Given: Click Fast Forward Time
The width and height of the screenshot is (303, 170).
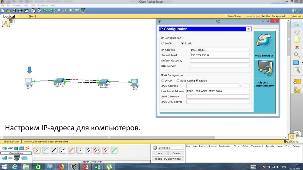Looking at the screenshot, I should click(58, 142).
